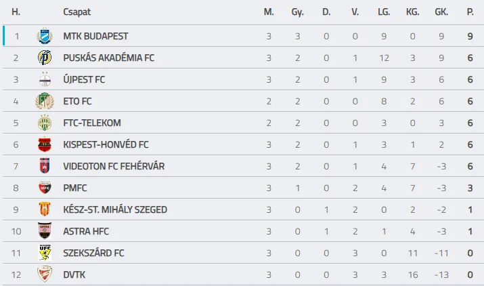The height and width of the screenshot is (286, 484).
Task: Click the Puskás Akadémia FC logo
Action: point(45,58)
